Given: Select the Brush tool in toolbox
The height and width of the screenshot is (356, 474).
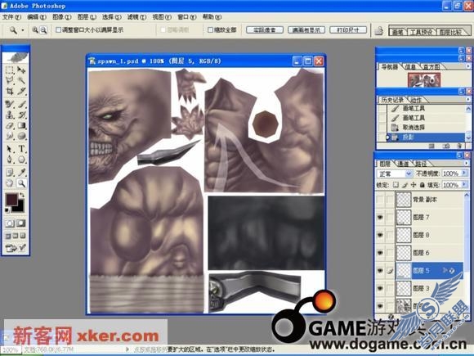Looking at the screenshot, I should 21,105.
